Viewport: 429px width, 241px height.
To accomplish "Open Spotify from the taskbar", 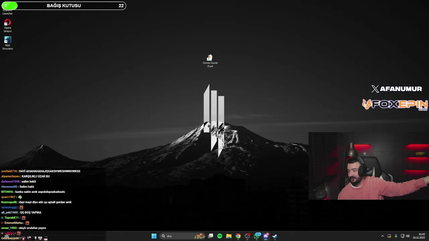I will tap(220, 236).
